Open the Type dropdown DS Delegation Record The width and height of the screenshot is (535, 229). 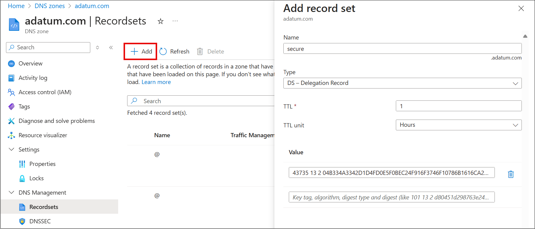coord(402,83)
